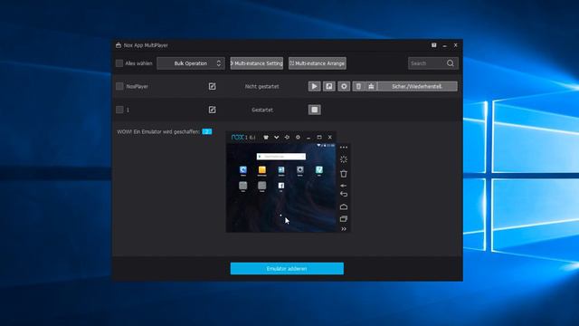Viewport: 579px width, 326px height.
Task: Click the small left arrow in Nox sidebar
Action: [343, 186]
